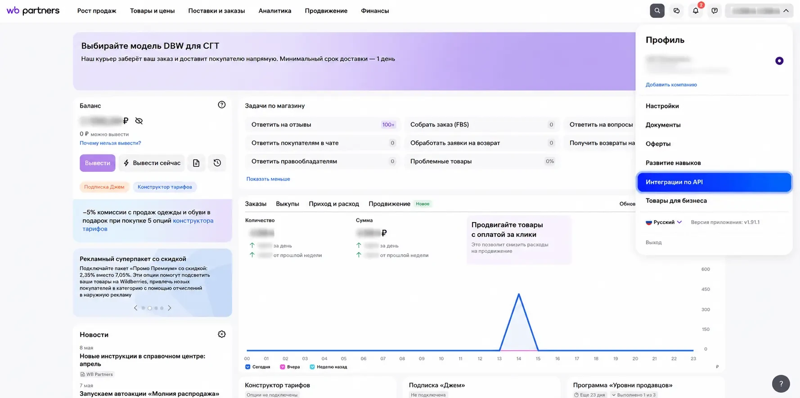The width and height of the screenshot is (800, 398).
Task: Open the search icon in the header
Action: tap(657, 11)
